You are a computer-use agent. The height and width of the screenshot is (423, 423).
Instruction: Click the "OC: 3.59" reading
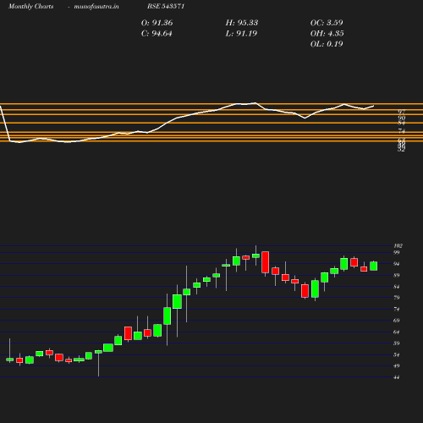coord(327,23)
